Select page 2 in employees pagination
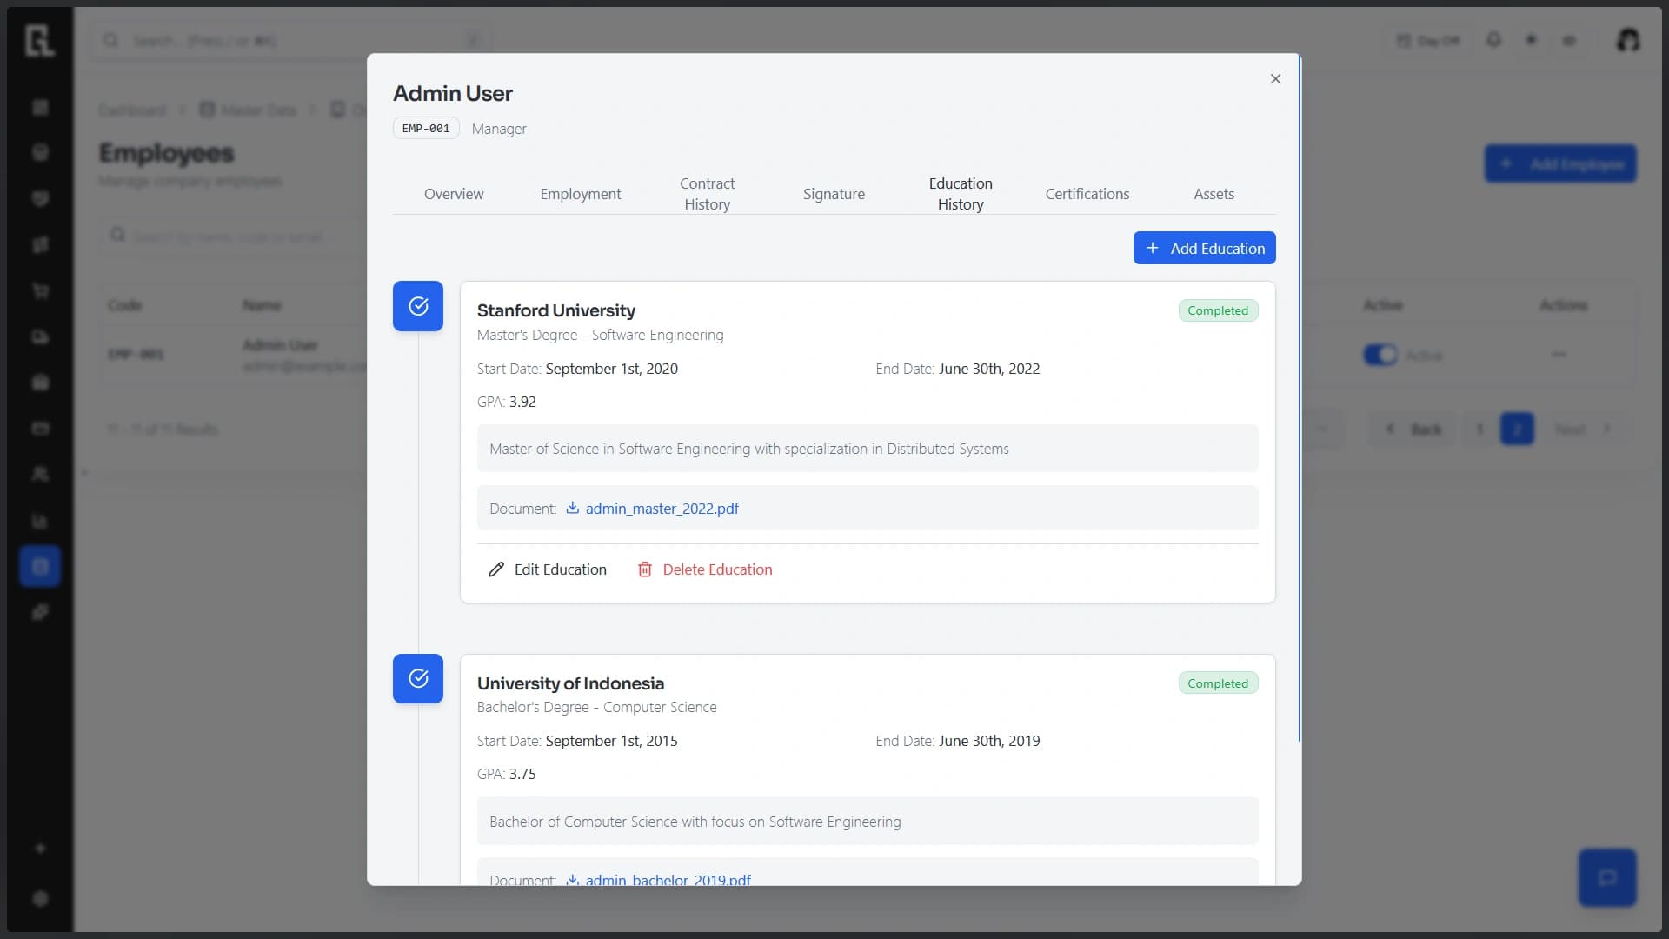Viewport: 1669px width, 939px height. pyautogui.click(x=1517, y=429)
